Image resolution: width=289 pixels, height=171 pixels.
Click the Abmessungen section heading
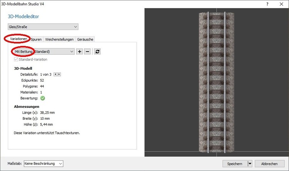(27, 107)
